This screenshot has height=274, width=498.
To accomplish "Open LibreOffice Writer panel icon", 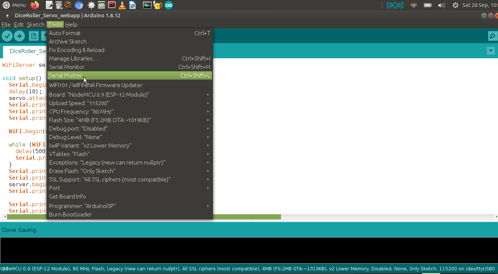I will [133, 5].
